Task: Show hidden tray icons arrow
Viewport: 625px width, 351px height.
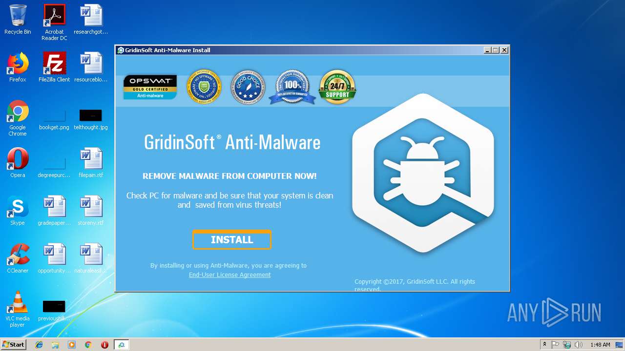Action: point(544,345)
